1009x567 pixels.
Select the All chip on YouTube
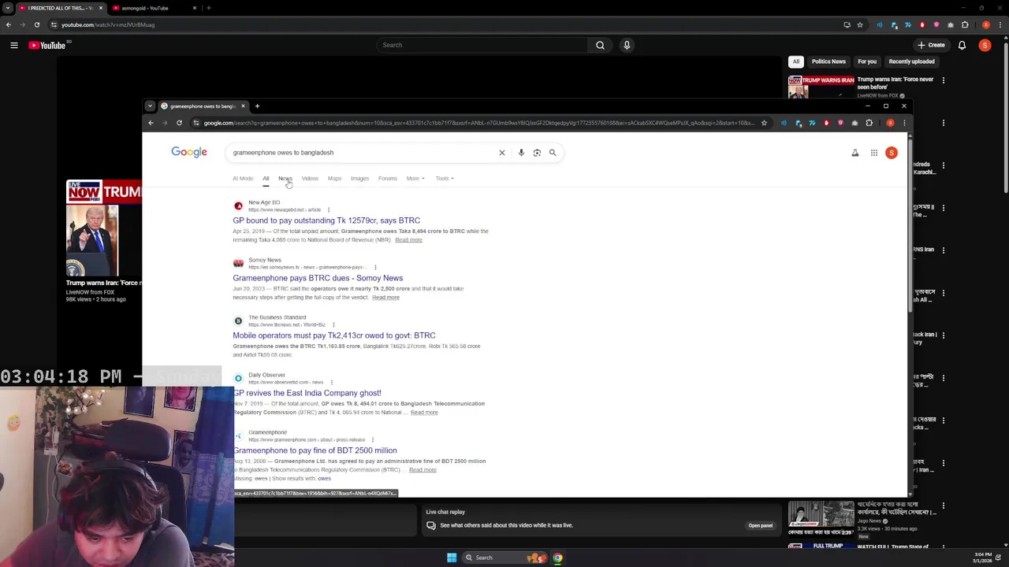(x=796, y=61)
